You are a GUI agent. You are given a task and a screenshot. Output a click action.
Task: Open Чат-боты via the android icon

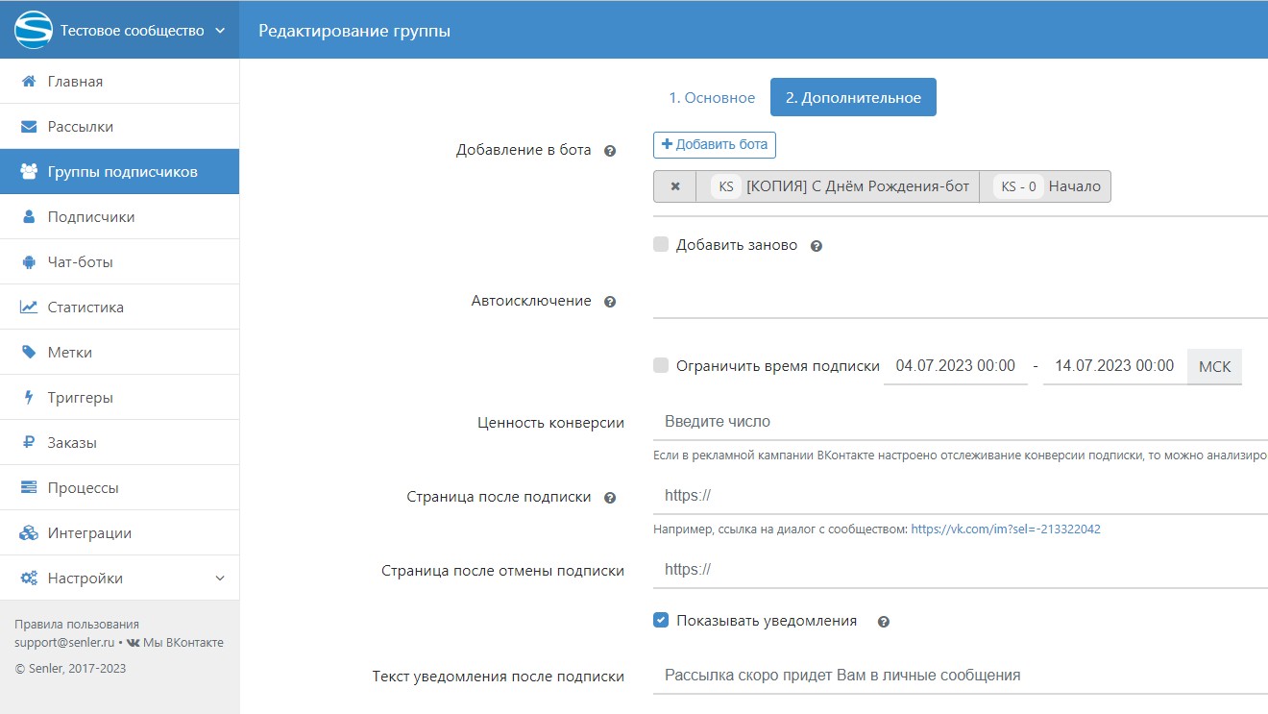[x=29, y=262]
